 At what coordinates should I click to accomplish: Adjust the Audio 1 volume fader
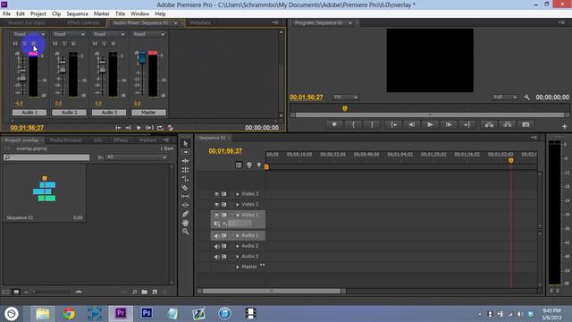(22, 75)
